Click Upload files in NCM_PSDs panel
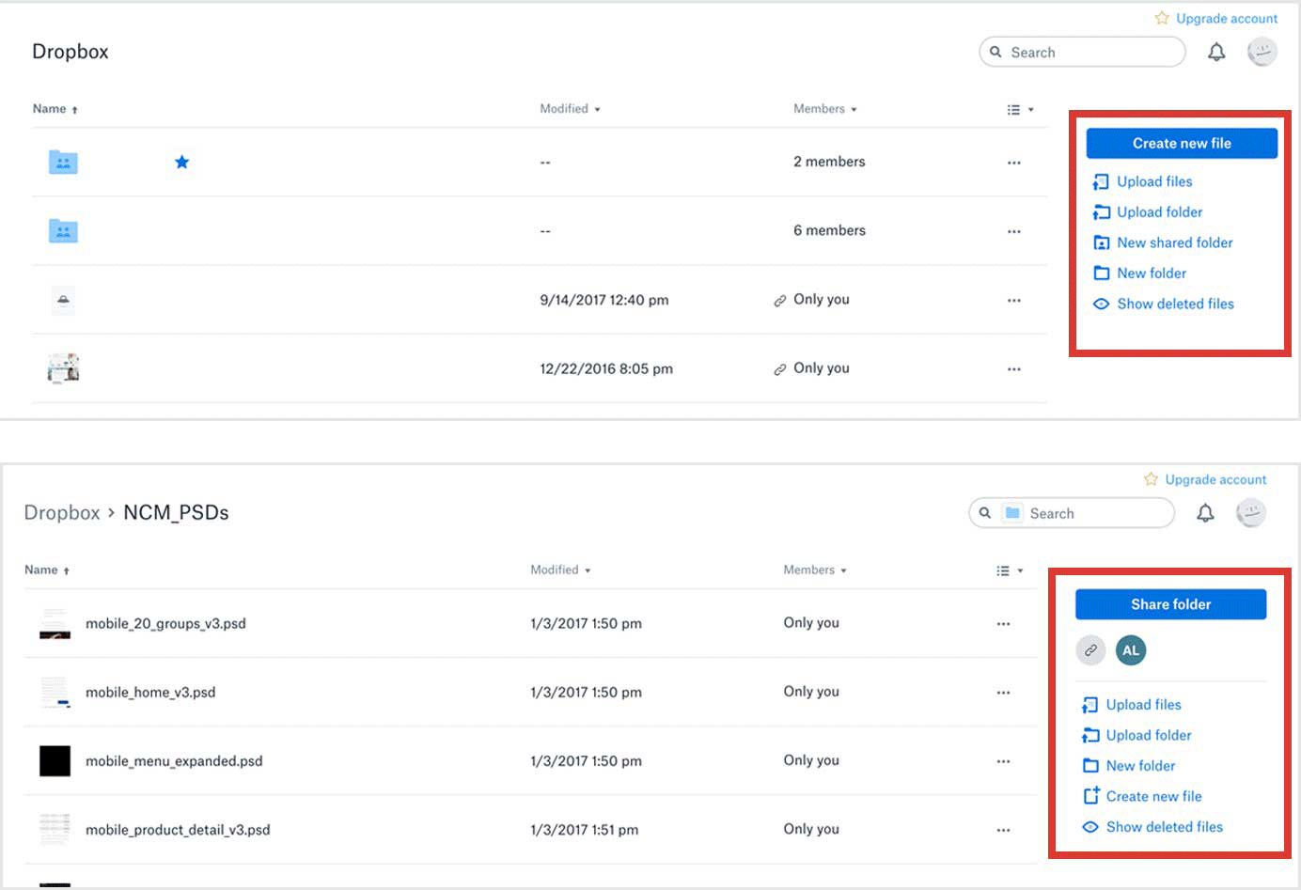 coord(1132,705)
